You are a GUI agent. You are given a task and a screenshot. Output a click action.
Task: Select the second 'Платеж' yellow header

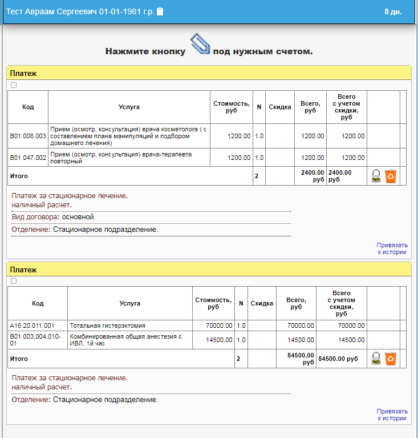pos(208,270)
